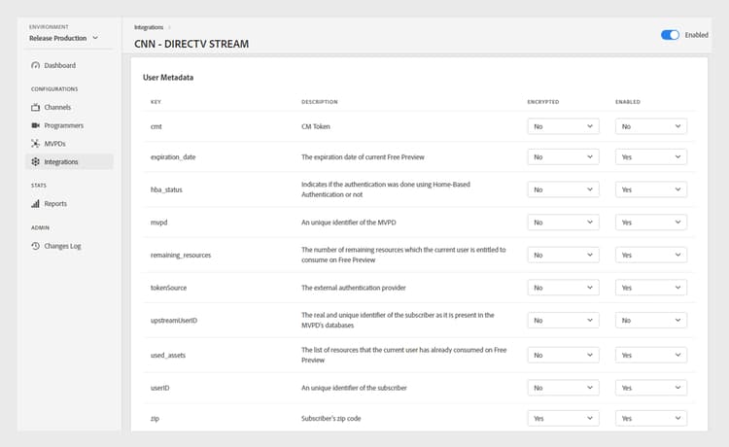Open the Enabled dropdown for cmt
Screen dimensions: 729x447
651,126
